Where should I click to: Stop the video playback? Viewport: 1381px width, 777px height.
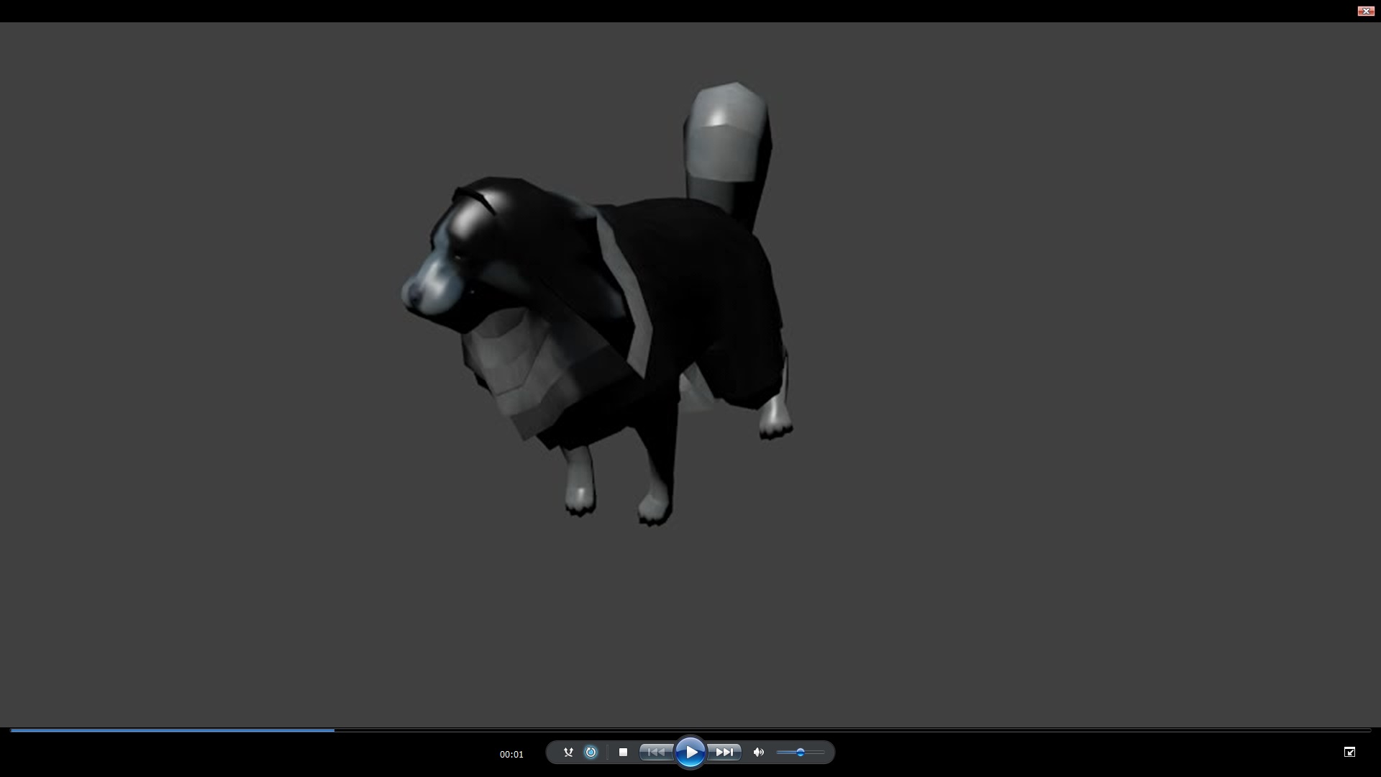click(x=623, y=752)
